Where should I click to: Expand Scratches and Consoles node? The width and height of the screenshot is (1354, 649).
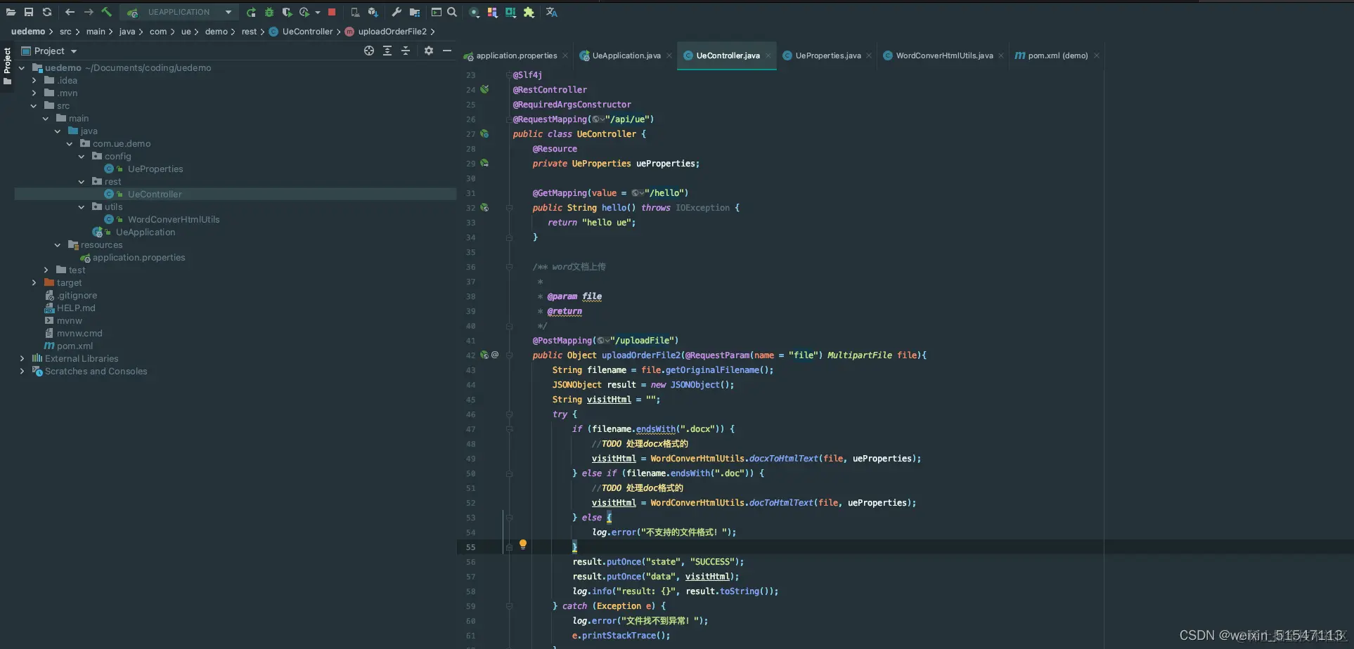22,372
